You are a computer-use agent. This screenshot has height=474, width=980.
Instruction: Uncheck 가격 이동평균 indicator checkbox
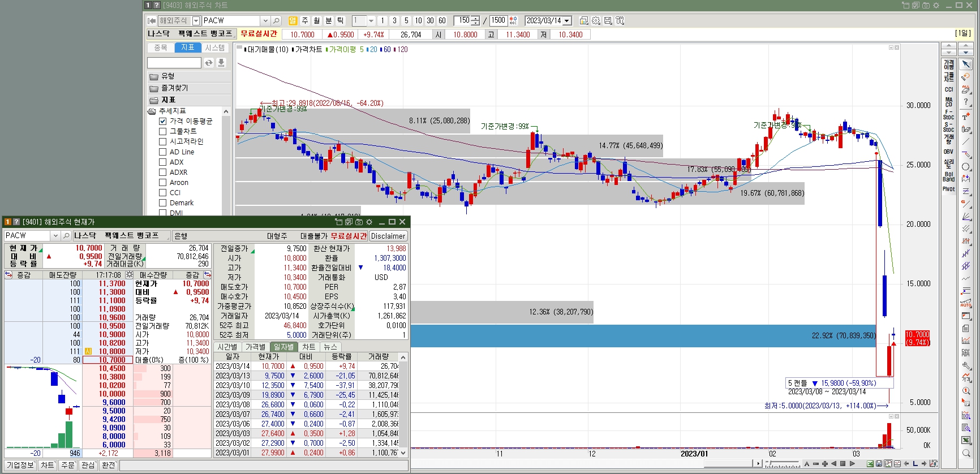point(162,121)
